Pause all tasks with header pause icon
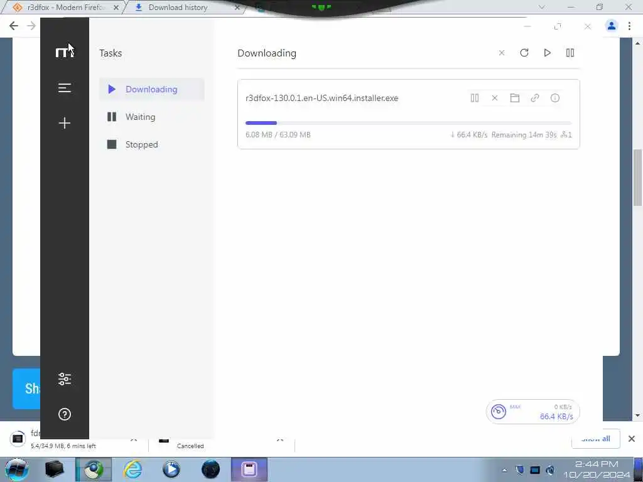Image resolution: width=643 pixels, height=482 pixels. click(570, 53)
